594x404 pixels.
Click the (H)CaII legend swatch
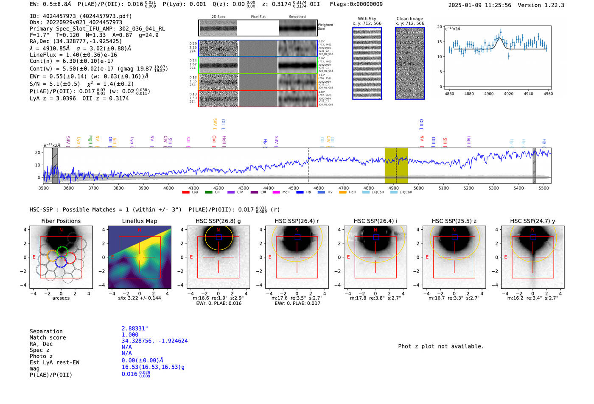[x=394, y=192]
